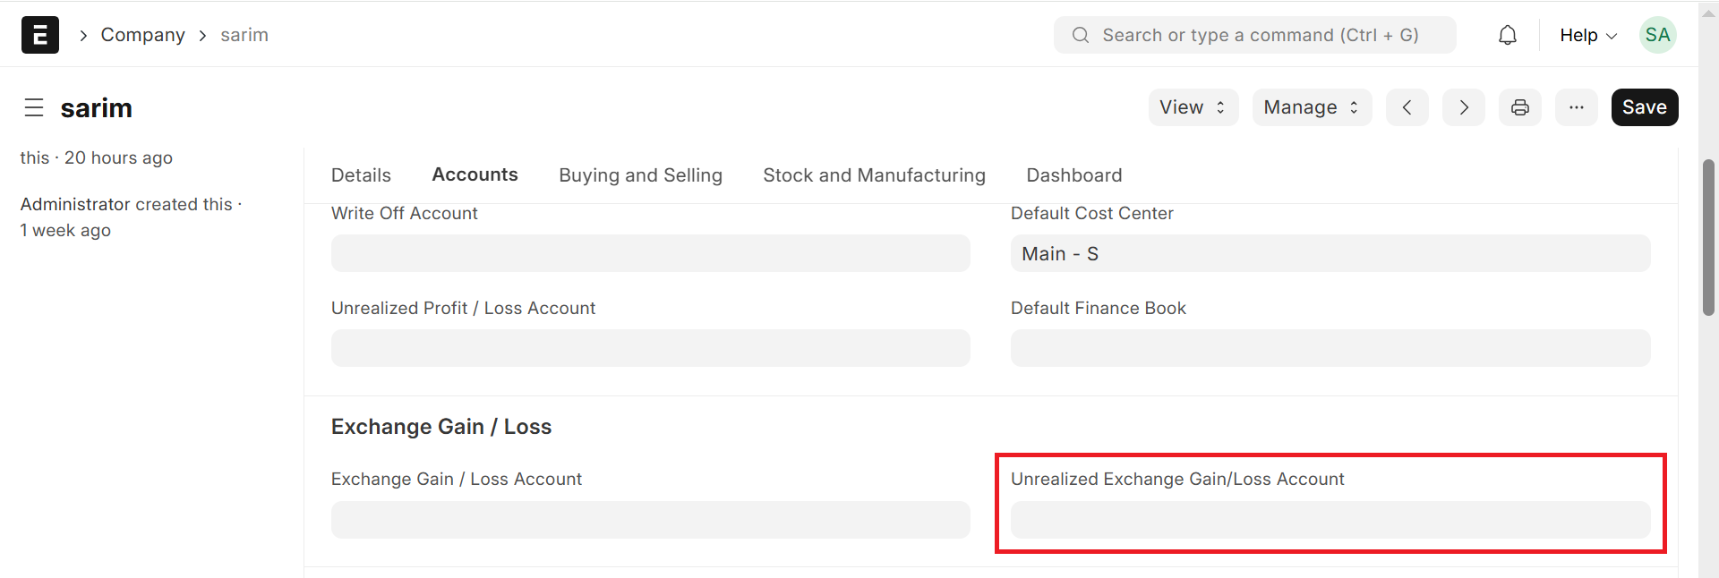Viewport: 1719px width, 578px height.
Task: Click the Company breadcrumb link
Action: (x=142, y=35)
